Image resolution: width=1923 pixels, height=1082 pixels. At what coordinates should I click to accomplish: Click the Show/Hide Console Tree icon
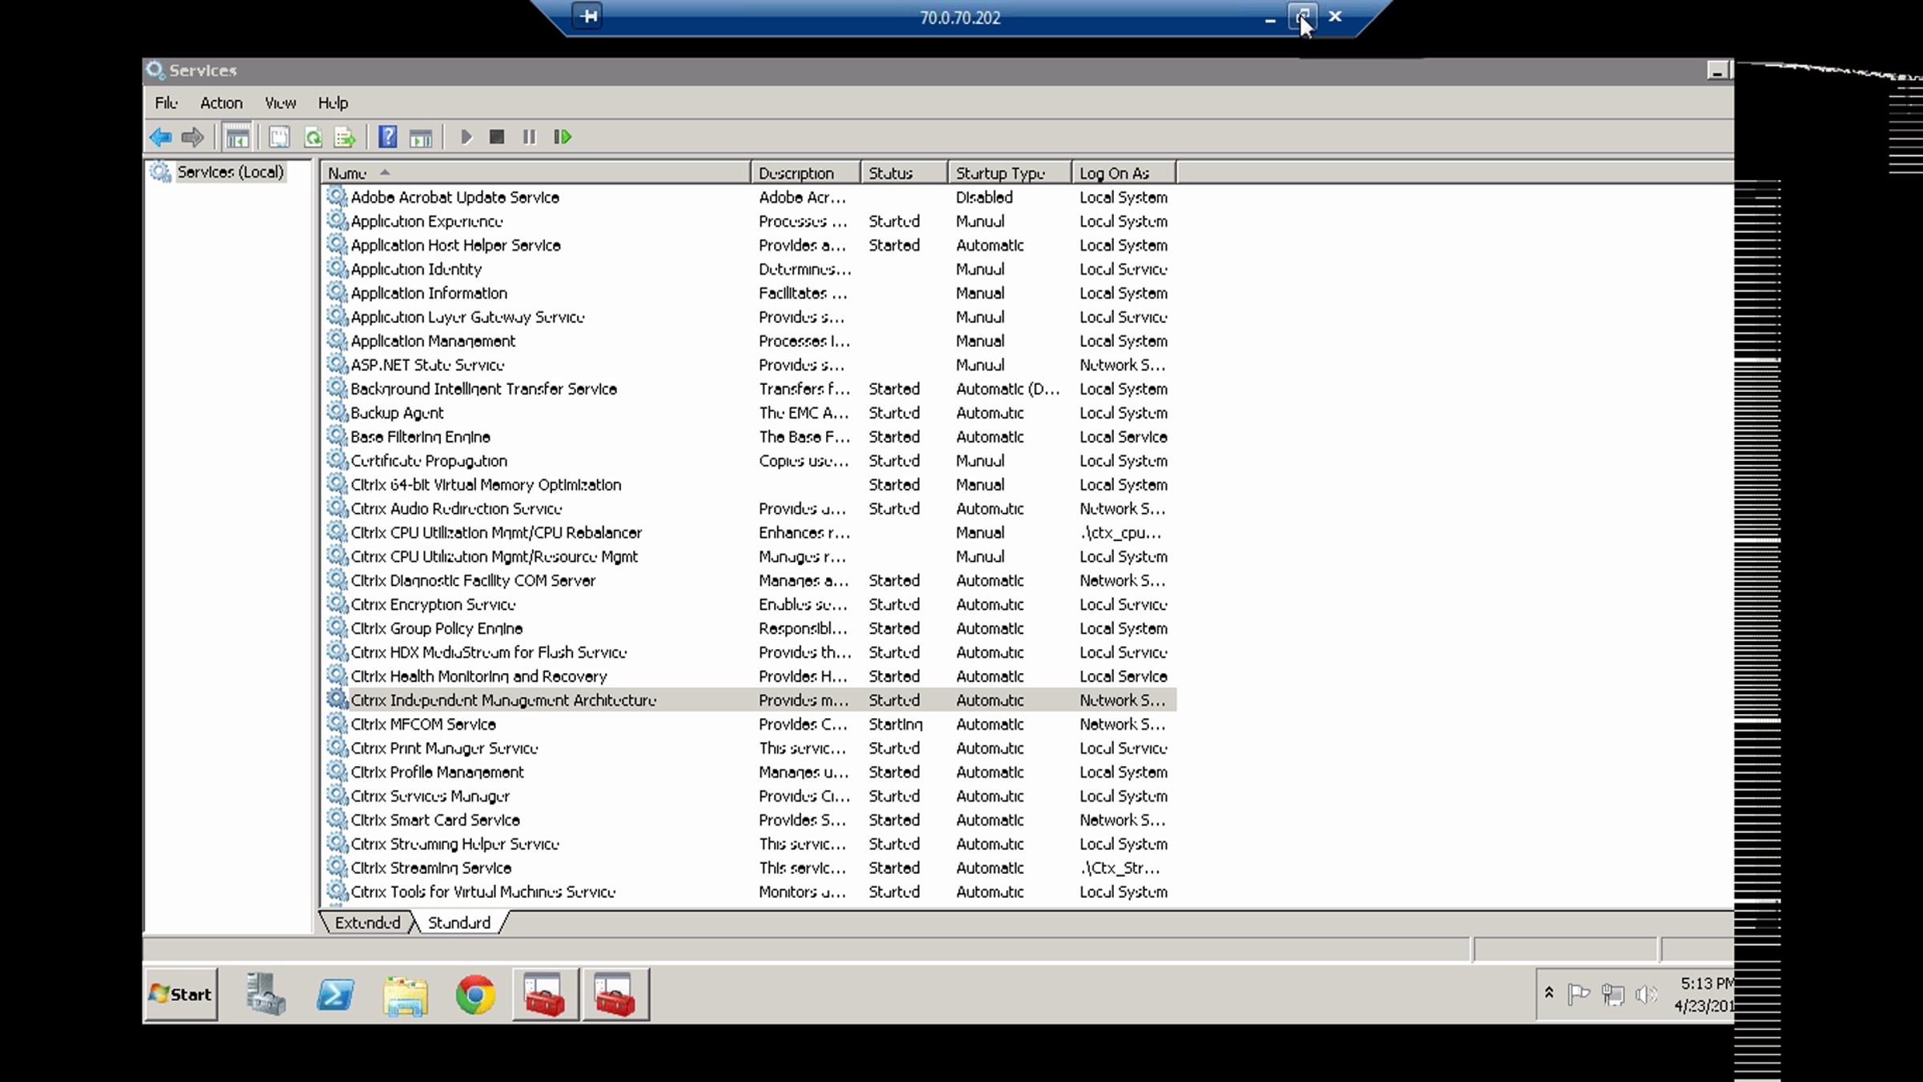coord(237,138)
